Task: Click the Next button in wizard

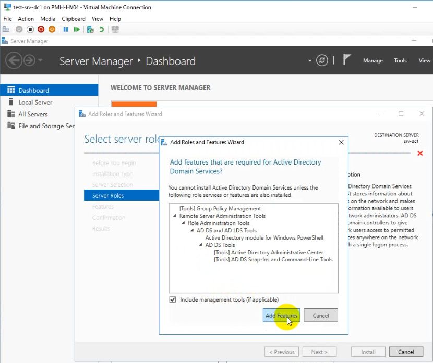Action: point(319,352)
